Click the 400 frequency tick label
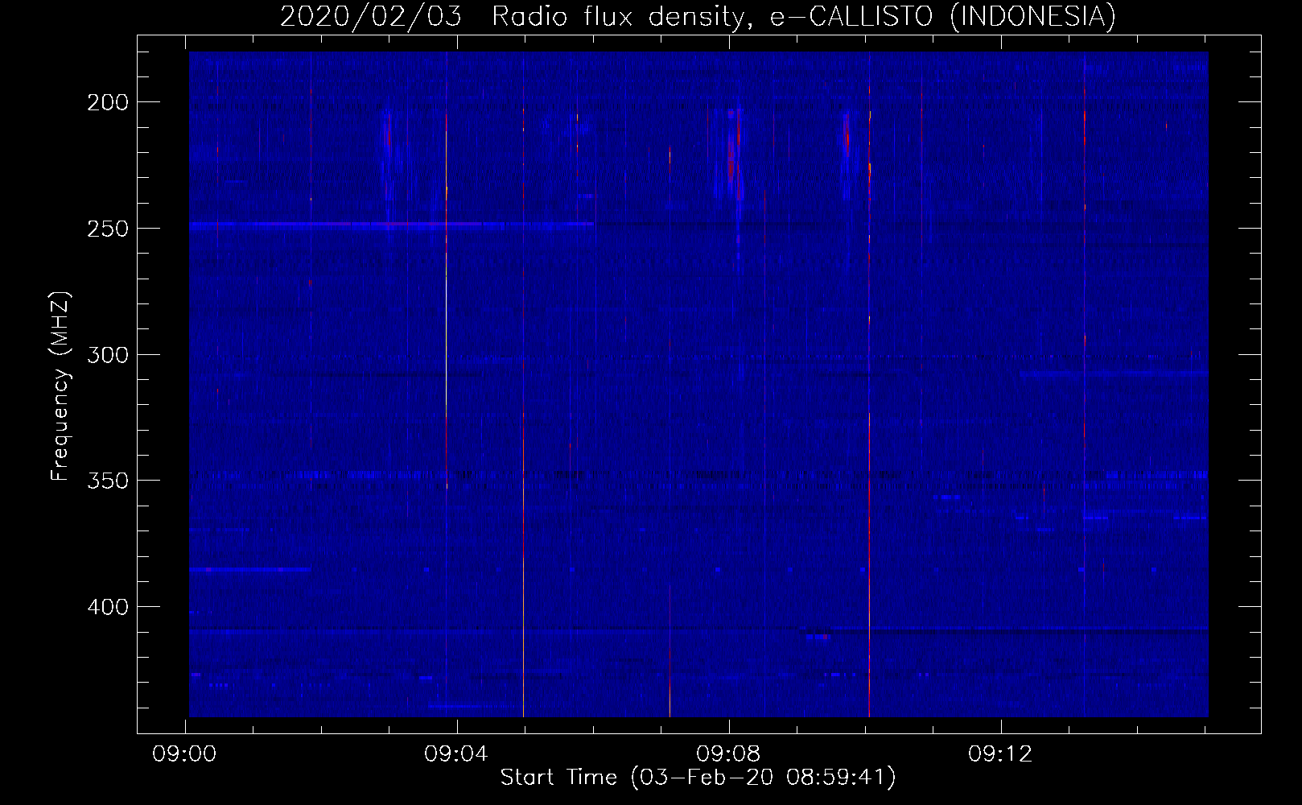The image size is (1302, 805). [x=108, y=607]
